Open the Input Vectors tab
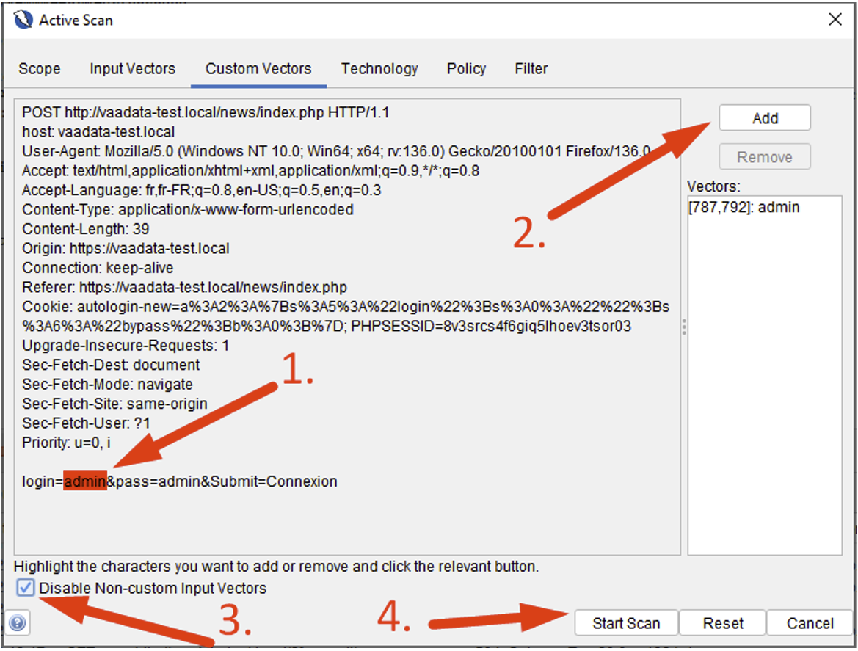The image size is (858, 651). coord(132,68)
